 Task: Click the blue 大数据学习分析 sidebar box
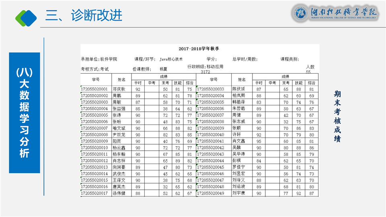(x=25, y=113)
